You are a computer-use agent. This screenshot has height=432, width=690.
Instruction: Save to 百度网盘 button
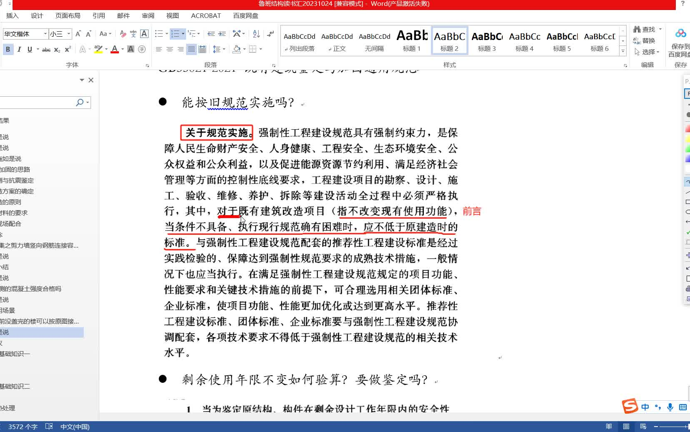[x=680, y=43]
